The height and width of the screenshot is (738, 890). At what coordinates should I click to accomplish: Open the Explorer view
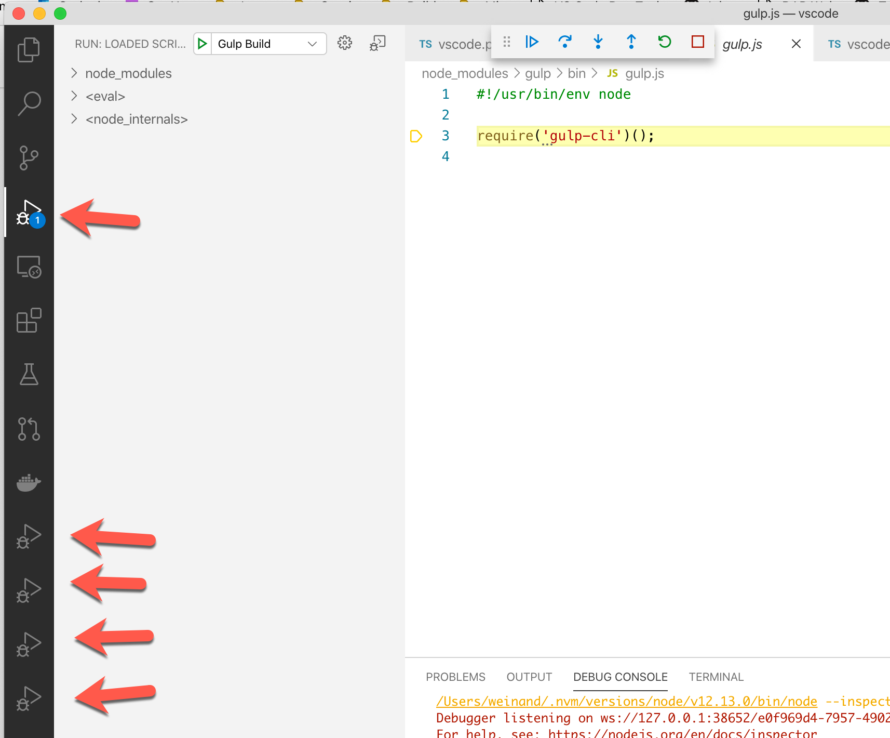point(29,49)
